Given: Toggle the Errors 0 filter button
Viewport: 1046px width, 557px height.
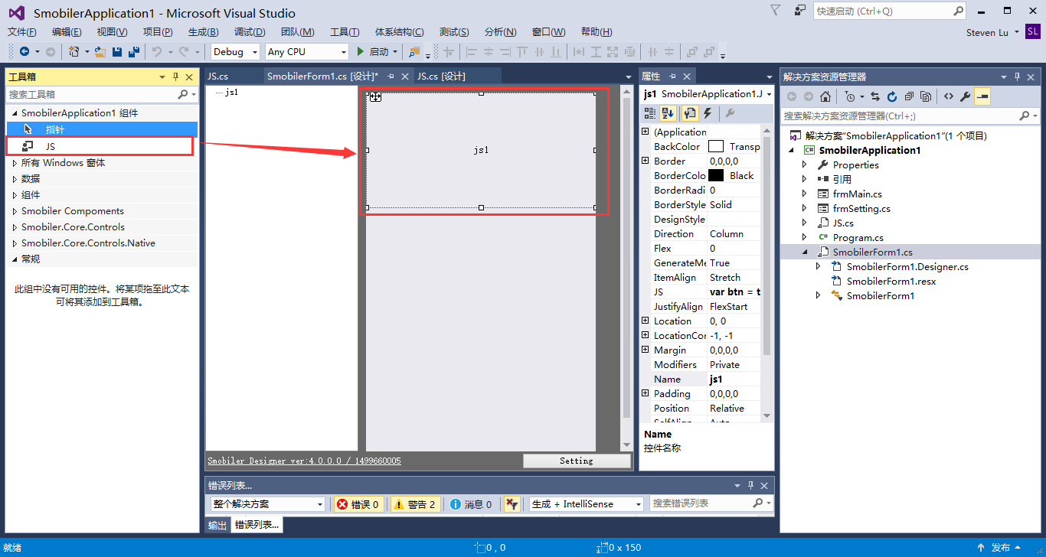Looking at the screenshot, I should pos(360,504).
